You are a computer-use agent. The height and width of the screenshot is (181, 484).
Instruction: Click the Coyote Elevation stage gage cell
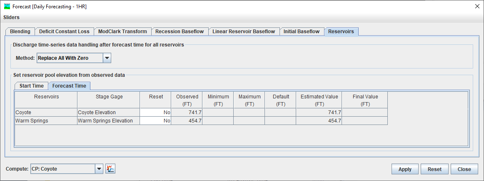[x=109, y=113]
